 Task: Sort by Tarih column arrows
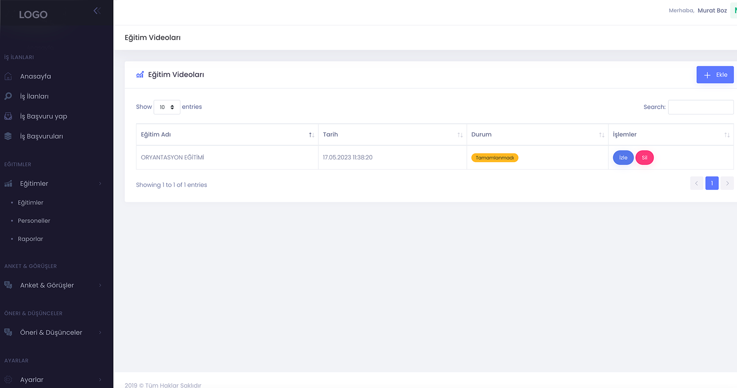point(460,135)
